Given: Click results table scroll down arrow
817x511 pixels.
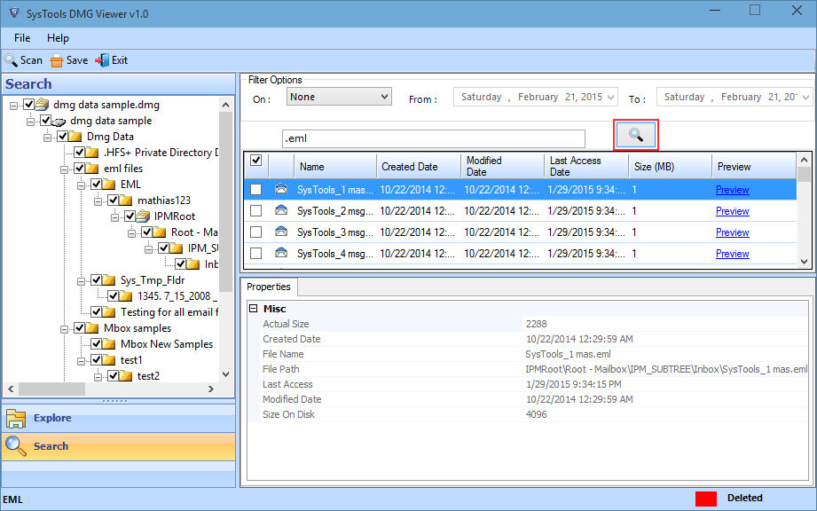Looking at the screenshot, I should pyautogui.click(x=804, y=262).
